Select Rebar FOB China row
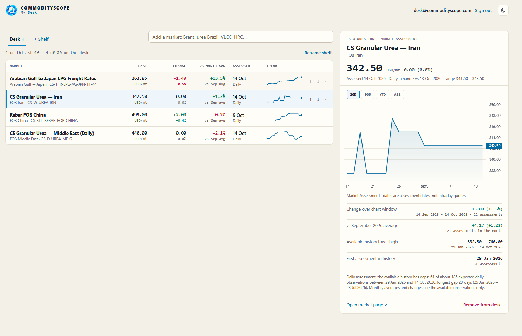Viewport: 522px width, 336px height. 169,117
